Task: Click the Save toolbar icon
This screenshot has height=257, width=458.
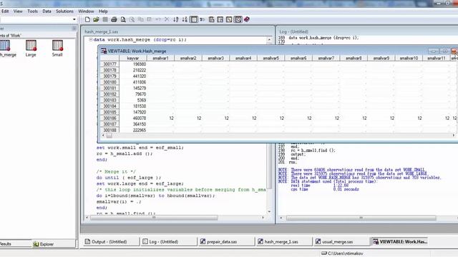Action: (x=105, y=19)
